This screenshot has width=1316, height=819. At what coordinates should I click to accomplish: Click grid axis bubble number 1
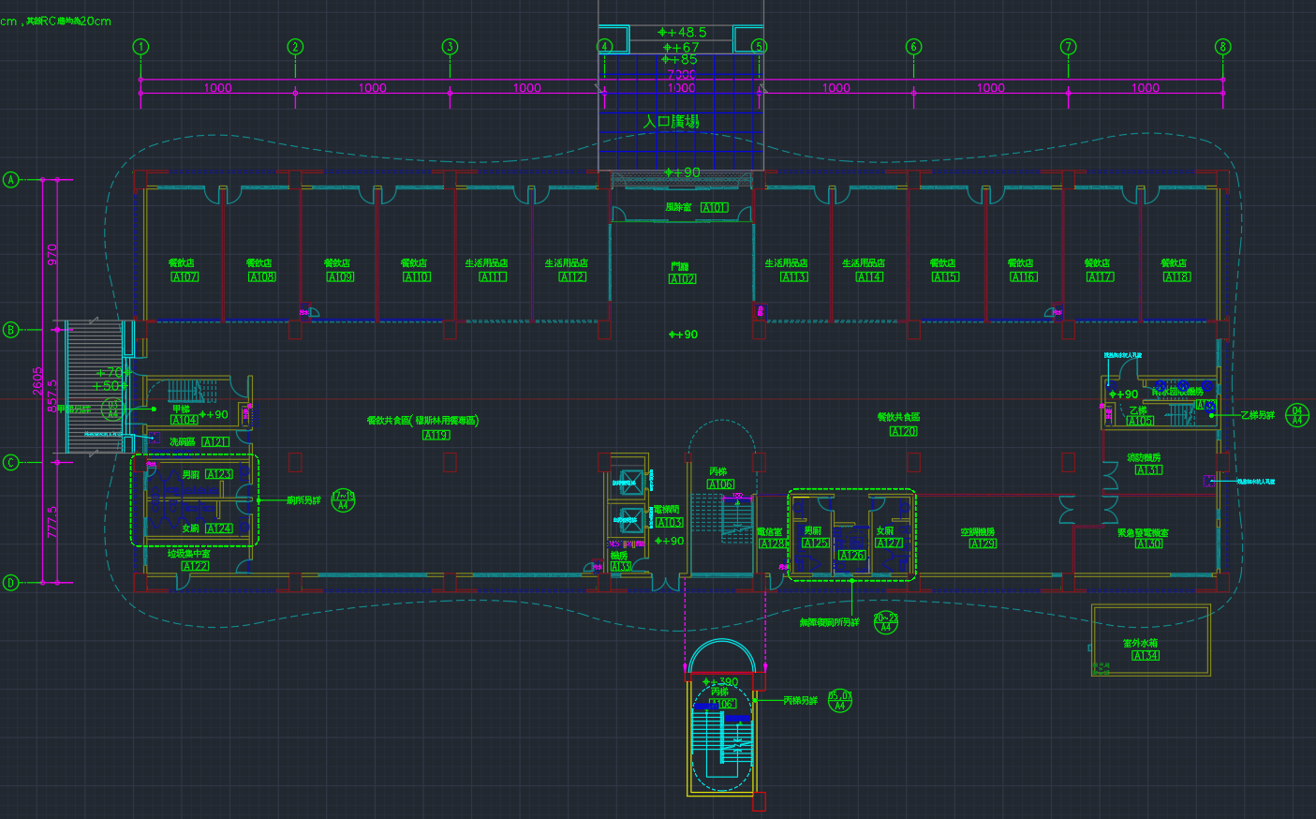pyautogui.click(x=140, y=47)
